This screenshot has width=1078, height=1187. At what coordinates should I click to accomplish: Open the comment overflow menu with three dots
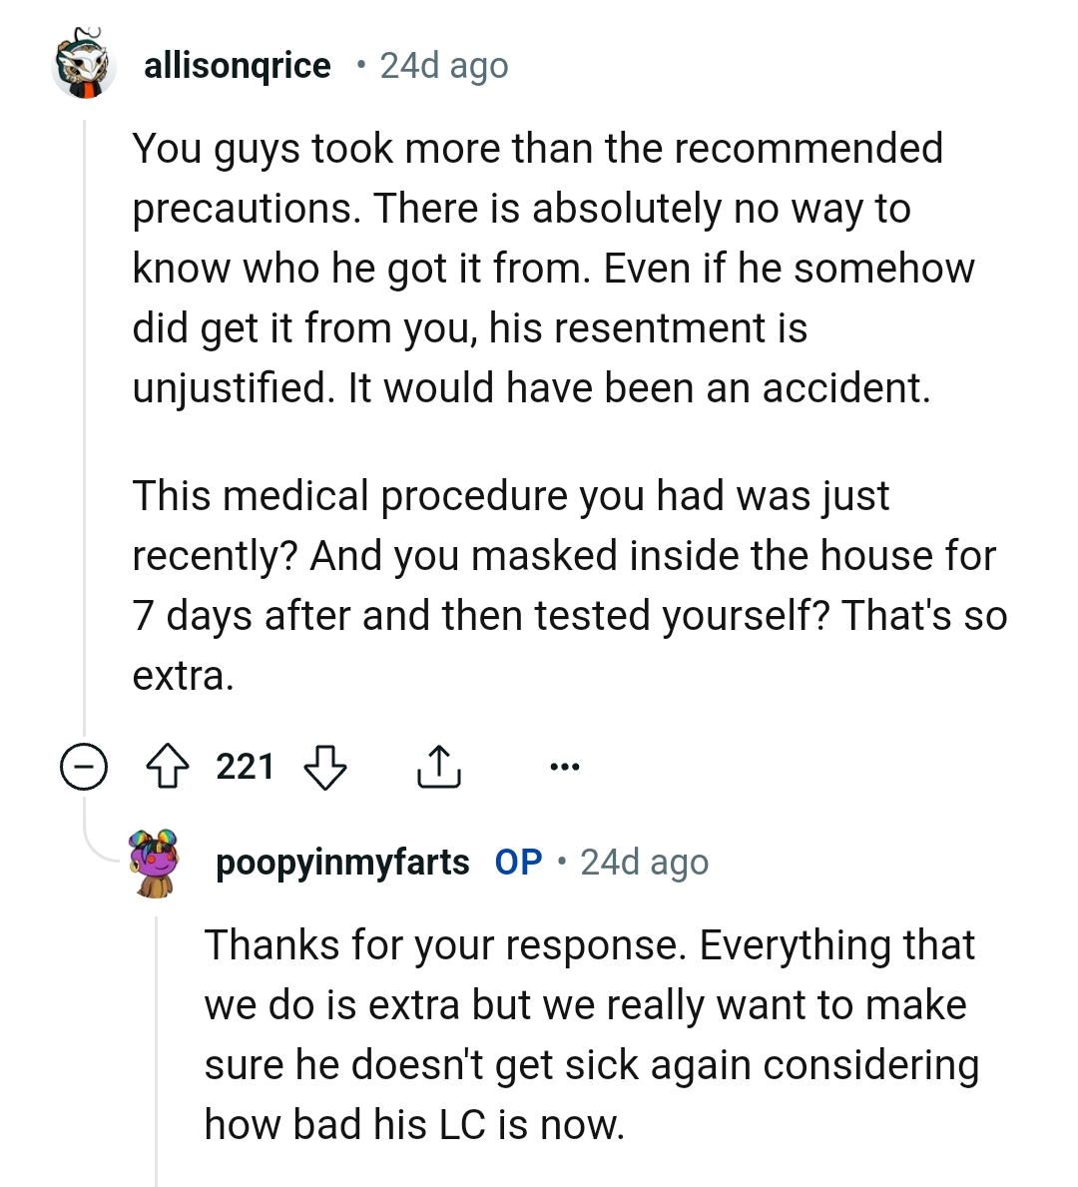click(564, 767)
